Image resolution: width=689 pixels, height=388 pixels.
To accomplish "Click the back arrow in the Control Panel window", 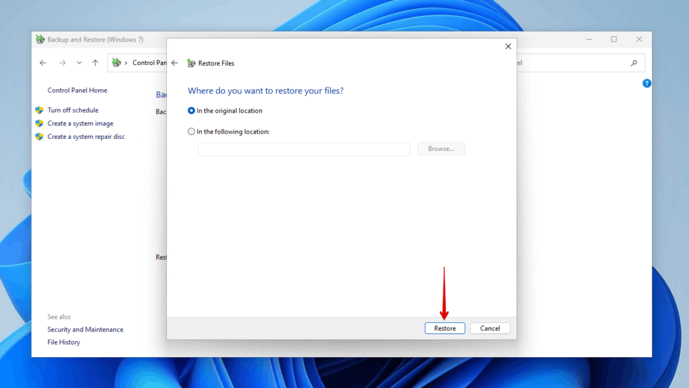I will [43, 62].
